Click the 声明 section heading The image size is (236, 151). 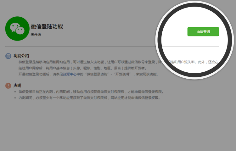point(18,86)
